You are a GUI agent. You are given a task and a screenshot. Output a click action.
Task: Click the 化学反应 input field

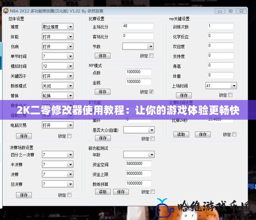click(x=221, y=36)
